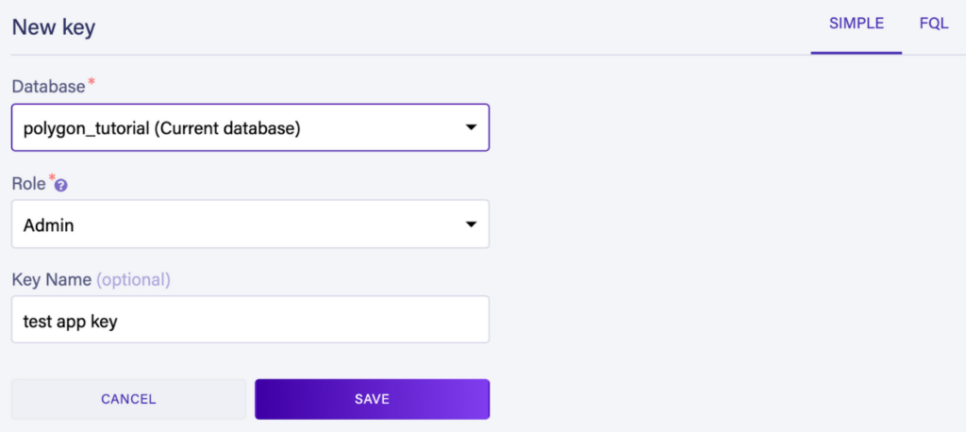
Task: Expand the Role dropdown arrow
Action: point(471,224)
